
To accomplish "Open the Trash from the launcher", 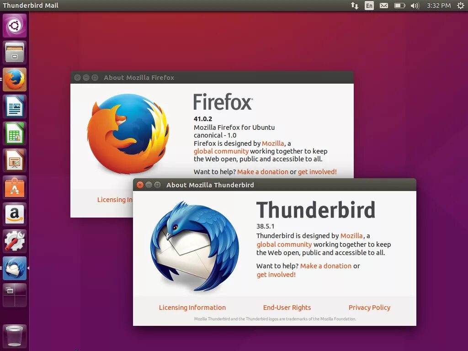I will coord(15,336).
